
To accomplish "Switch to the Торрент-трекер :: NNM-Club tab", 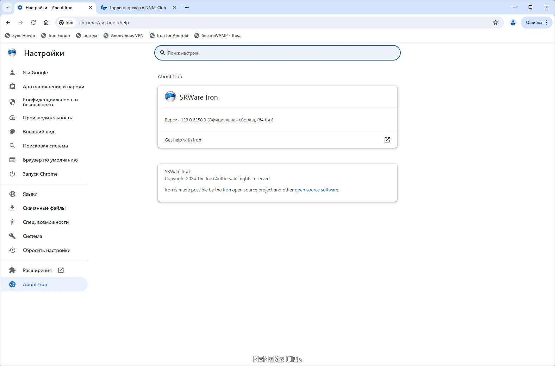I will coord(137,7).
